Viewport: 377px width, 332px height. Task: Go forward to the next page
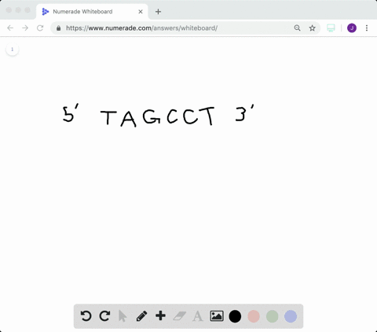click(x=25, y=28)
